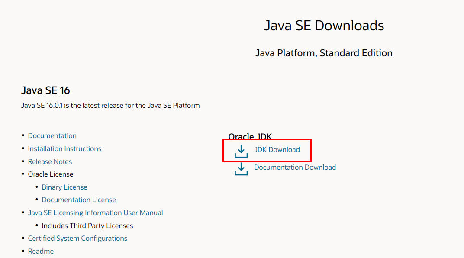Click the Includes Third Party Licenses text
The image size is (464, 258).
point(87,226)
